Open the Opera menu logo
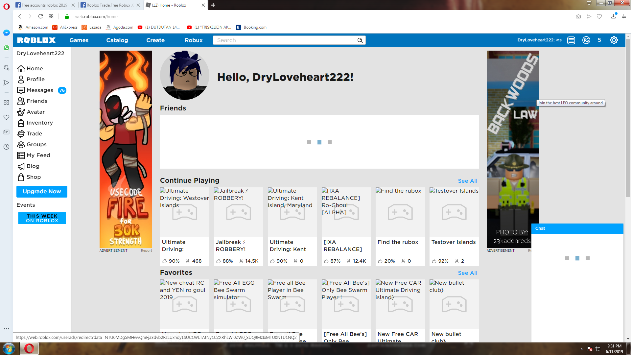 [6, 7]
